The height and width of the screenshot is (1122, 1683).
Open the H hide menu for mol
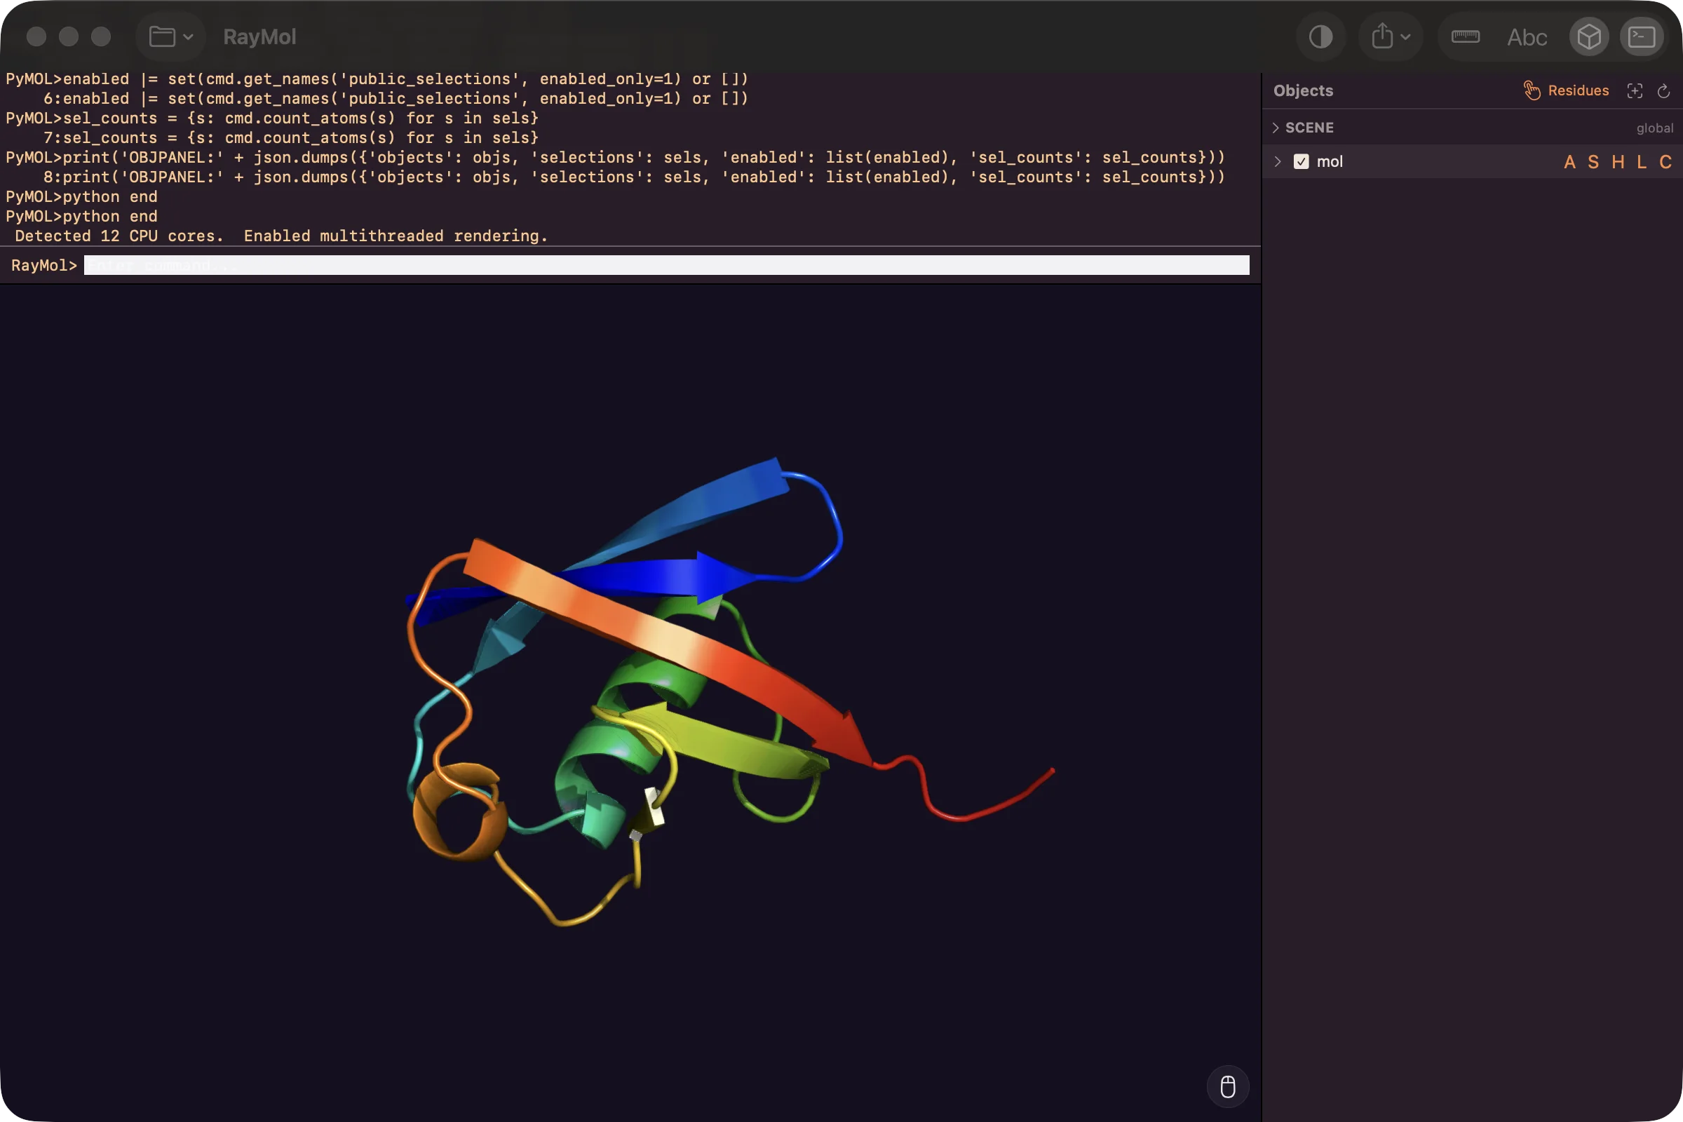pyautogui.click(x=1617, y=162)
